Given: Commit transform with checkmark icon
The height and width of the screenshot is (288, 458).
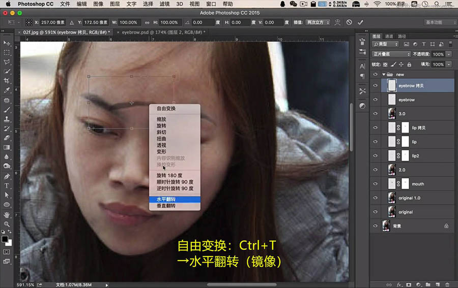Looking at the screenshot, I should [x=360, y=22].
